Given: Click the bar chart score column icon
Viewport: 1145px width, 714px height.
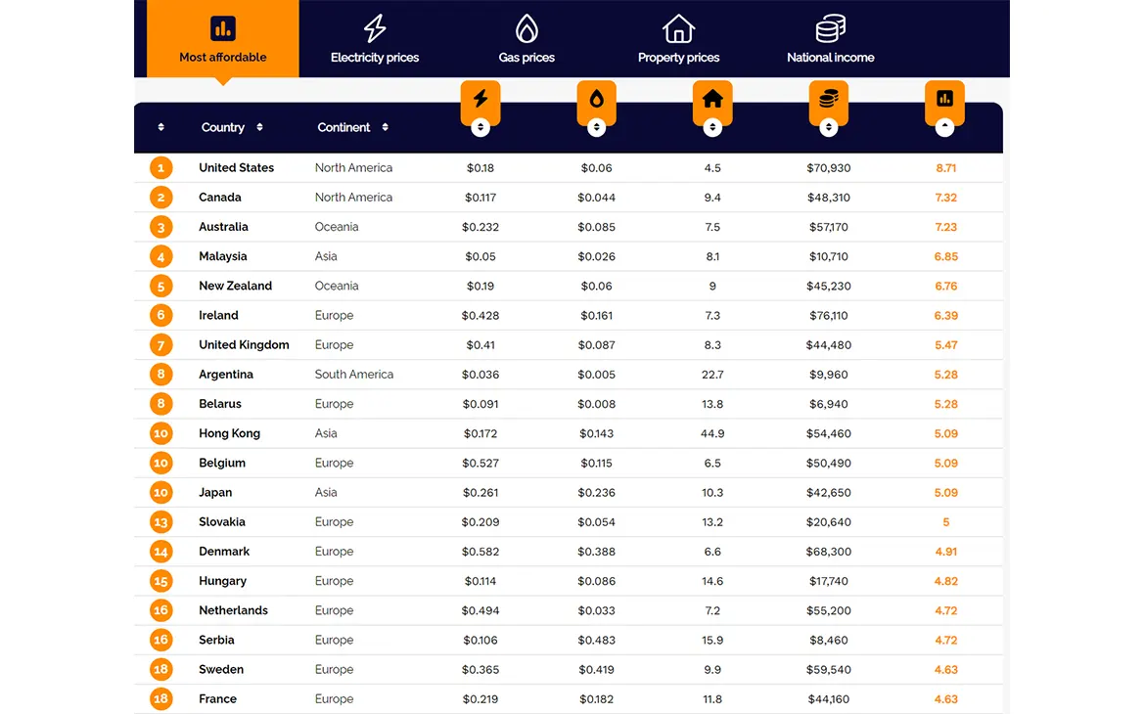Looking at the screenshot, I should coord(945,98).
